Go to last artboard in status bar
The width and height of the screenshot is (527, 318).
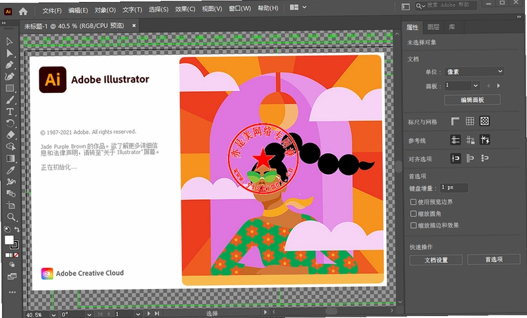click(157, 313)
